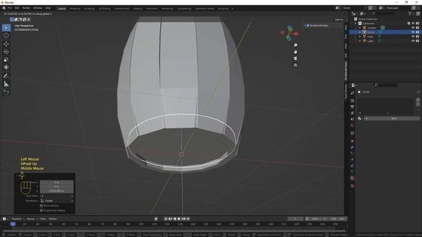Click the outliner filter funnel icon
Screen dimensions: 422x237
coord(409,13)
